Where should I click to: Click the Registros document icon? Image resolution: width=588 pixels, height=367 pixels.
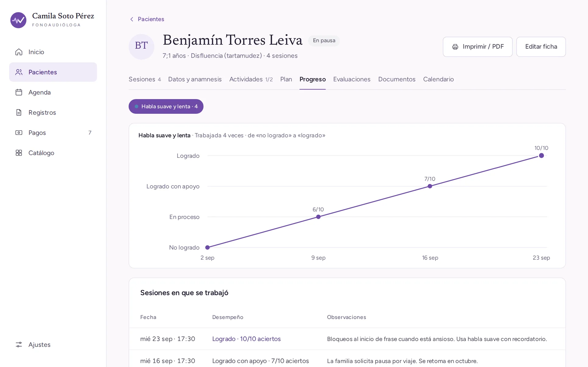tap(19, 113)
